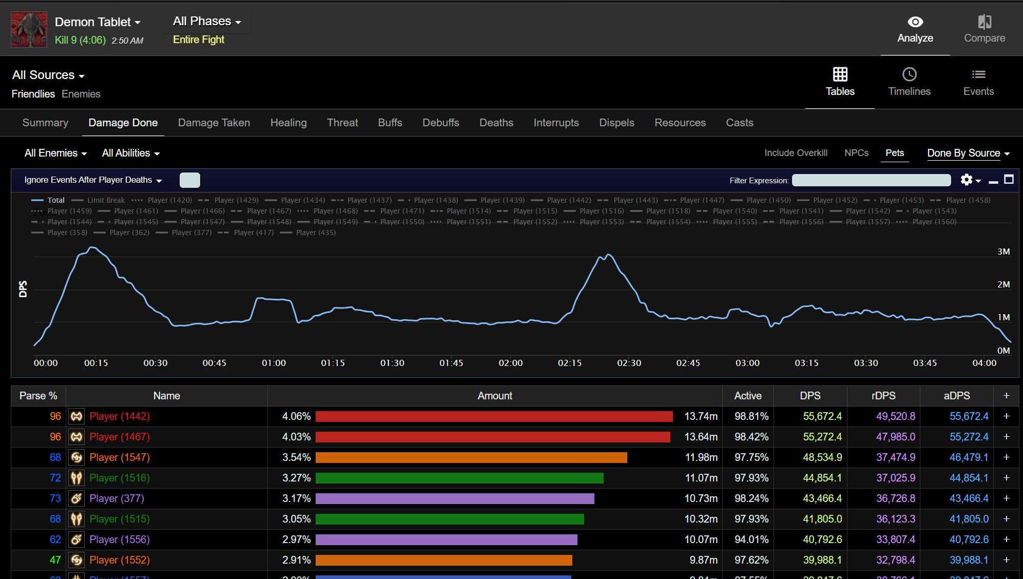The height and width of the screenshot is (579, 1023).
Task: Toggle the NPCs filter
Action: coord(856,153)
